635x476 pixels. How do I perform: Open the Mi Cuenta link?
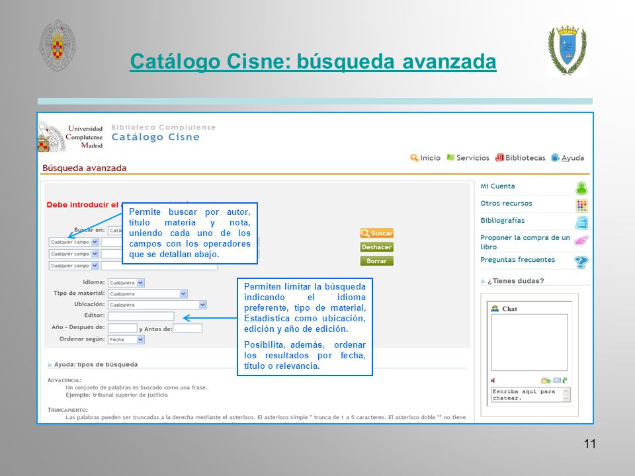[497, 186]
